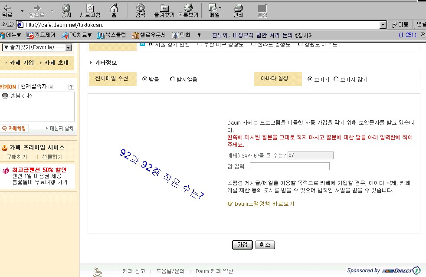Choose the 받음 mail reception radio
The image size is (426, 277).
pos(145,79)
